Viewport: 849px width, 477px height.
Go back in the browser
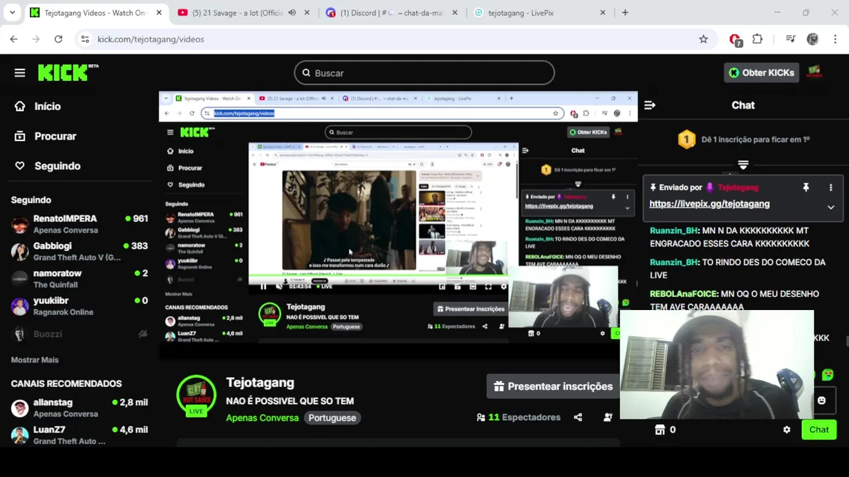point(14,39)
